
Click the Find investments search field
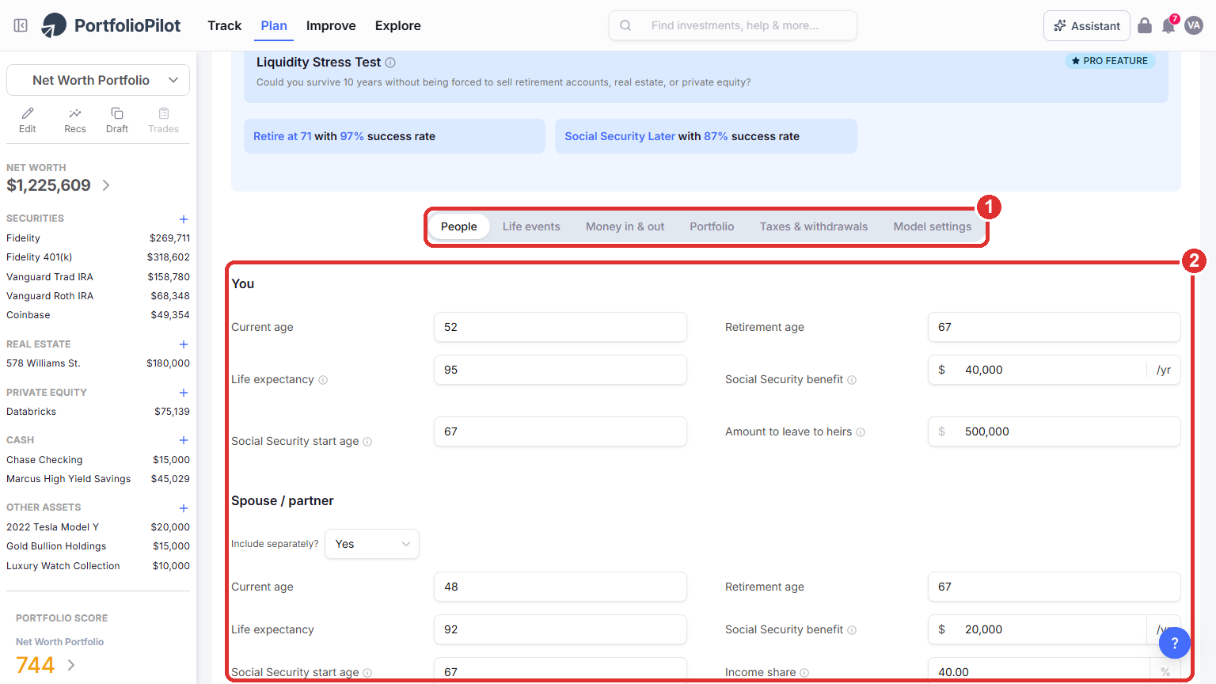tap(733, 25)
